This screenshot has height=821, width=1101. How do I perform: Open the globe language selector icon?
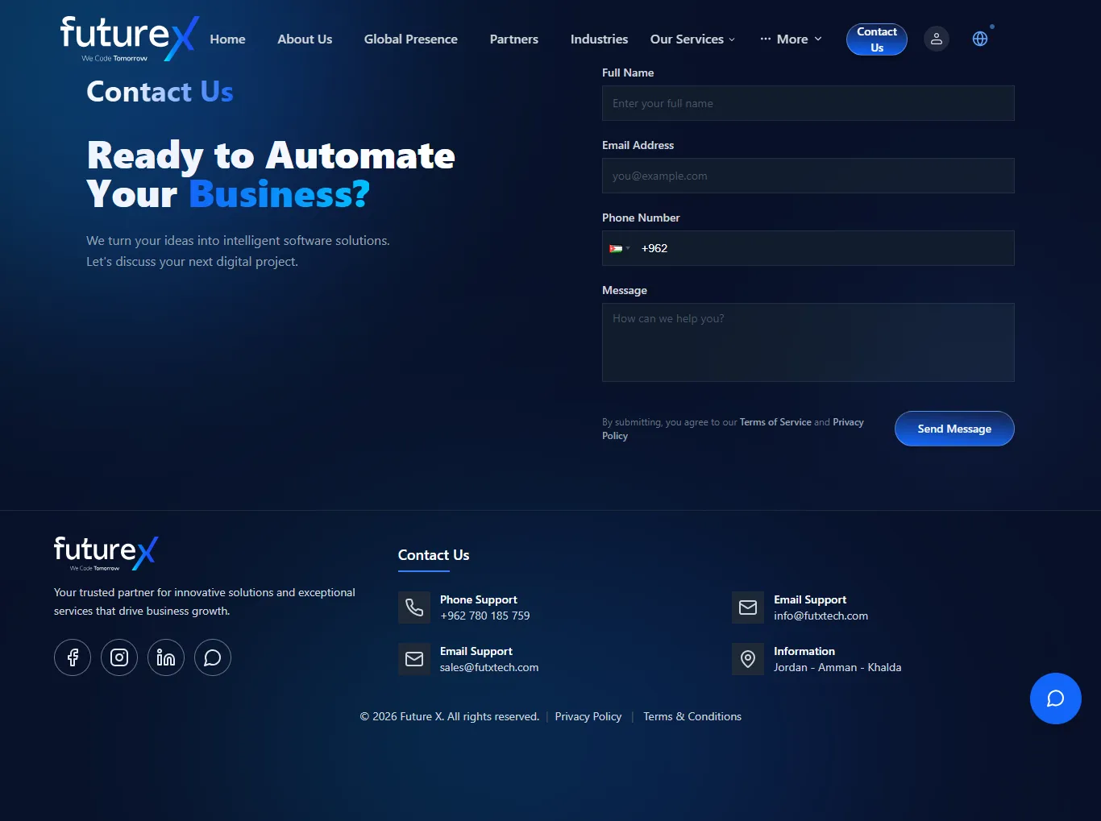coord(980,39)
